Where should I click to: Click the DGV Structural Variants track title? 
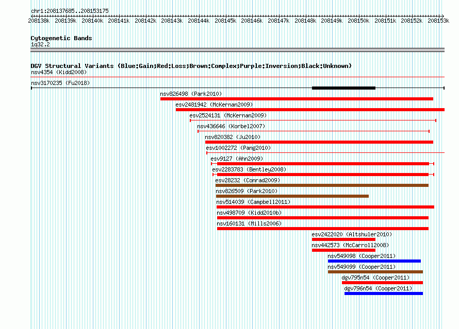coord(191,66)
